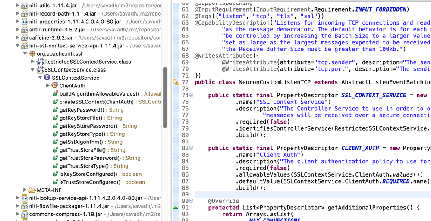Viewport: 431px width, 221px height.
Task: Click the caffeine-2.6.2.jar jar icon
Action: pos(25,37)
